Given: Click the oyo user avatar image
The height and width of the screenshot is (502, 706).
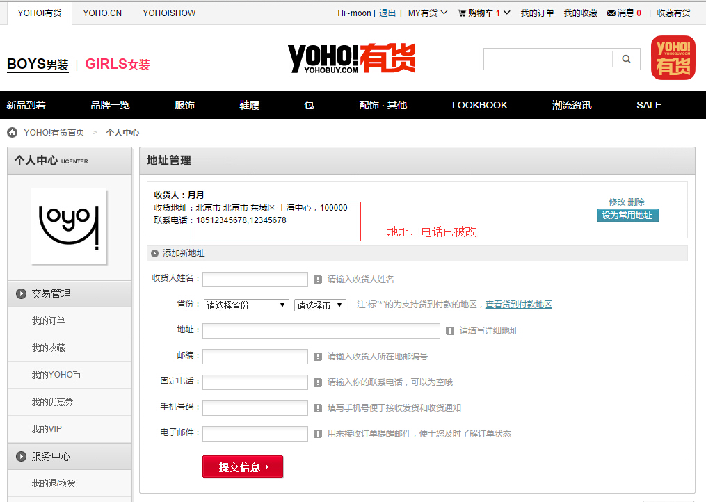Looking at the screenshot, I should (68, 227).
